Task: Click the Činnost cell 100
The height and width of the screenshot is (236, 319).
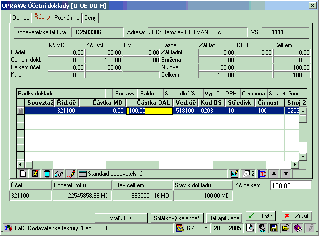Action: (269, 111)
